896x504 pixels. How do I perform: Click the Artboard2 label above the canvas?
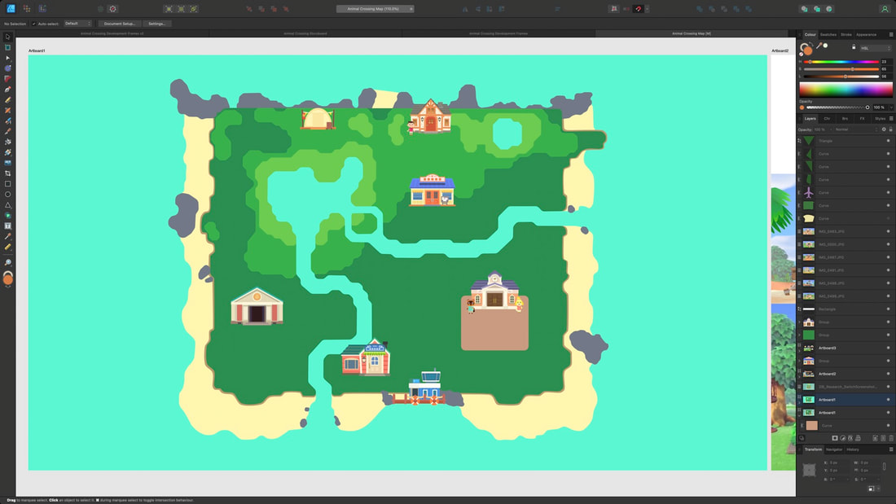[780, 50]
